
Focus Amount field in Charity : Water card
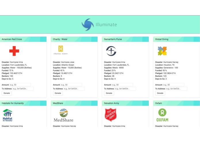[71, 85]
